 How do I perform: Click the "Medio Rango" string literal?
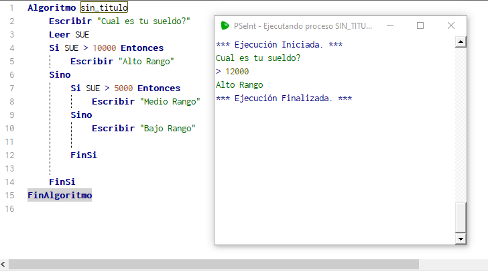(170, 101)
